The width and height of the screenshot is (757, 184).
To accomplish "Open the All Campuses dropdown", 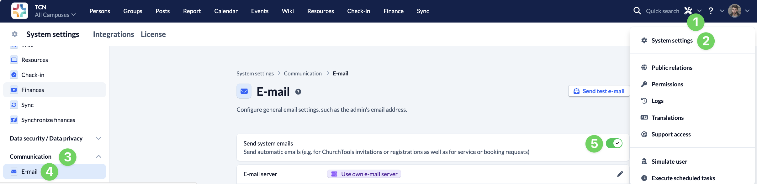I will [x=55, y=15].
